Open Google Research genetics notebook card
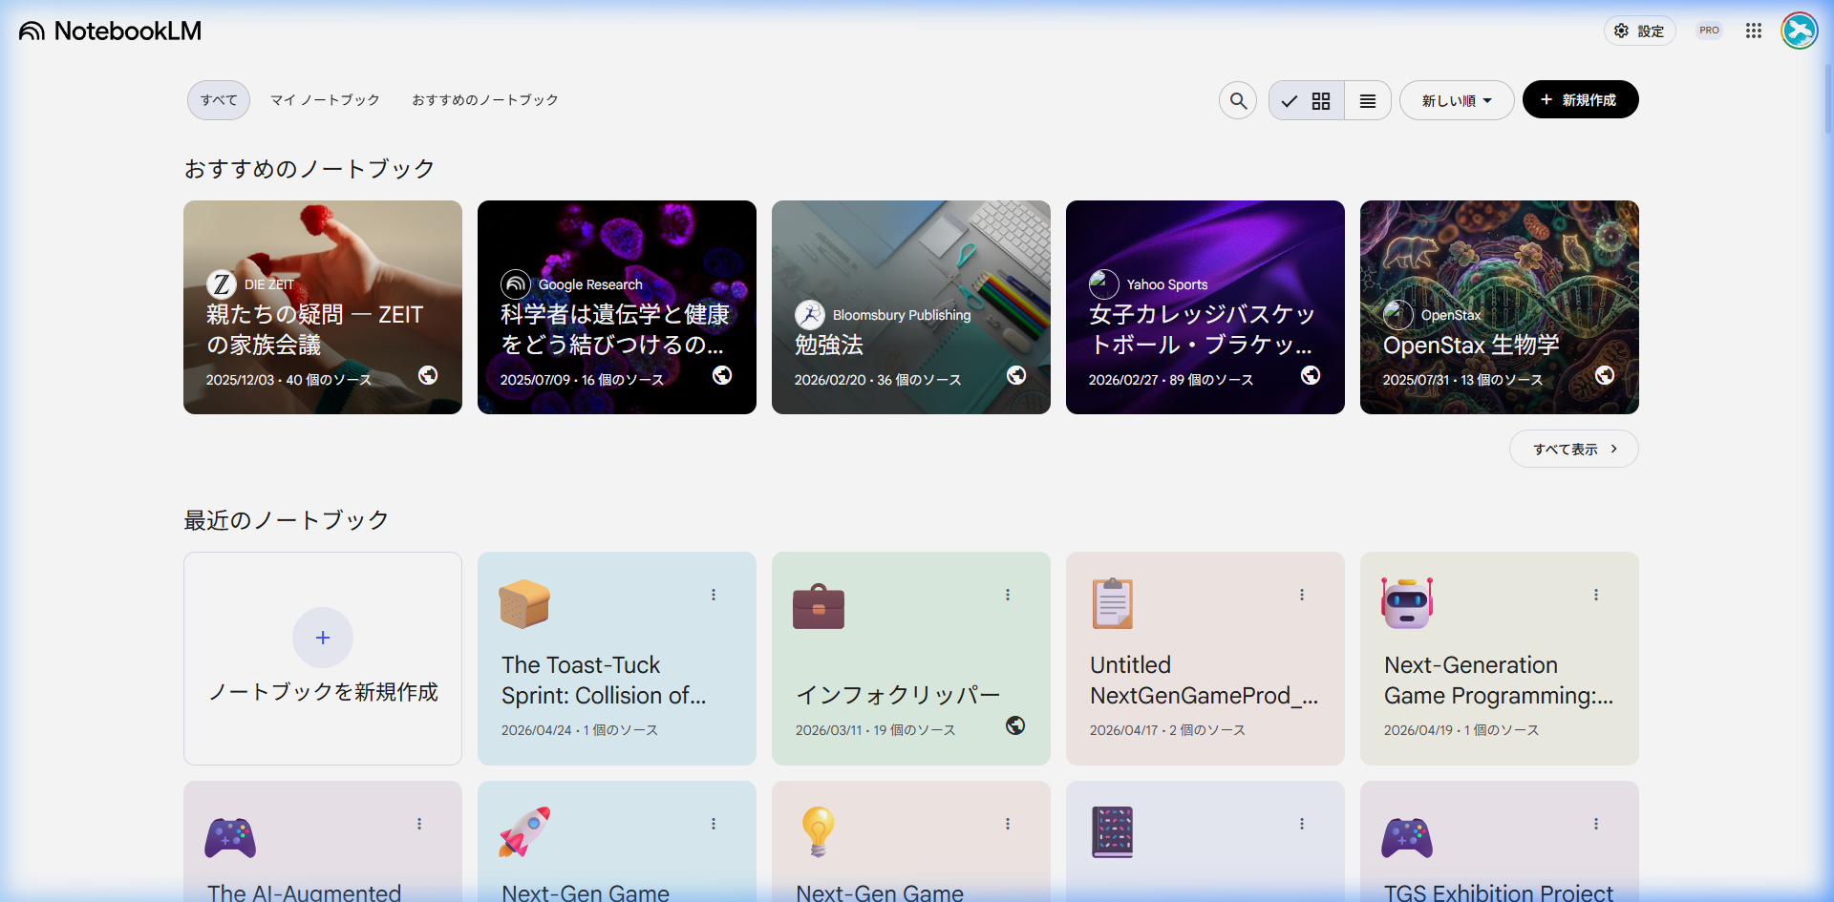This screenshot has height=902, width=1834. (617, 307)
